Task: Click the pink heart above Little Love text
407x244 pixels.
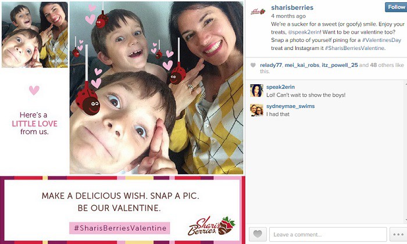Action: pyautogui.click(x=34, y=90)
